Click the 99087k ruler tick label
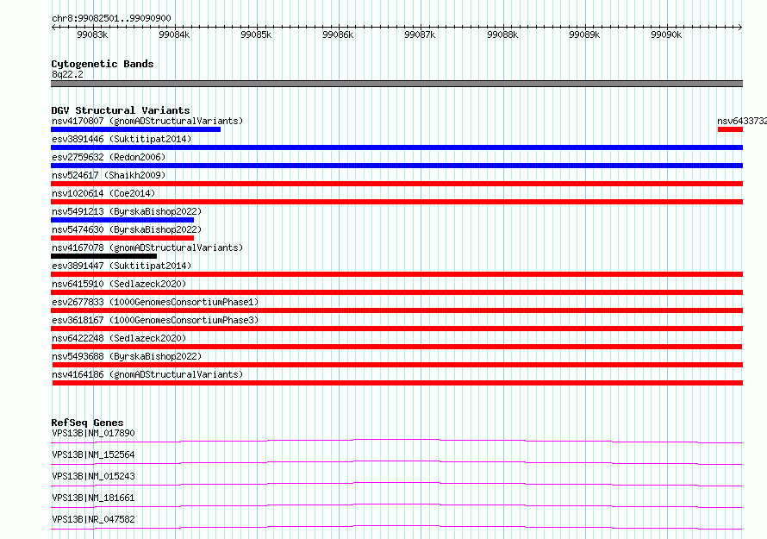Viewport: 767px width, 539px height. tap(420, 34)
